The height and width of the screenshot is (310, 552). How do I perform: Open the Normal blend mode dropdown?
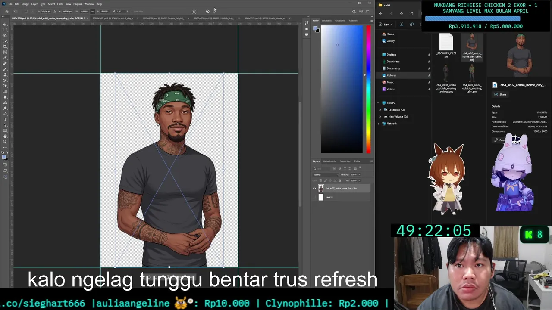click(326, 174)
